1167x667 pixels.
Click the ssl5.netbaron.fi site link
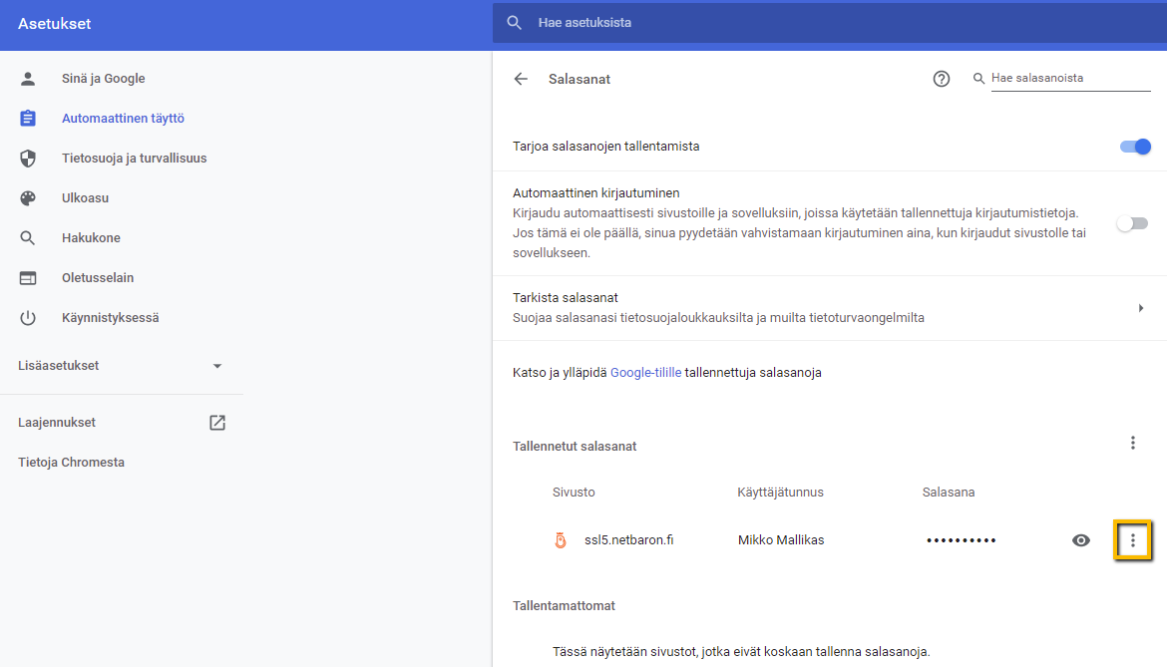(x=628, y=540)
